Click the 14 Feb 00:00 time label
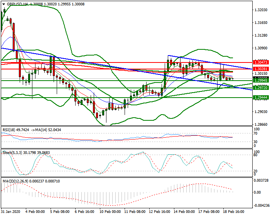The height and width of the screenshot is (216, 270). pos(184,211)
